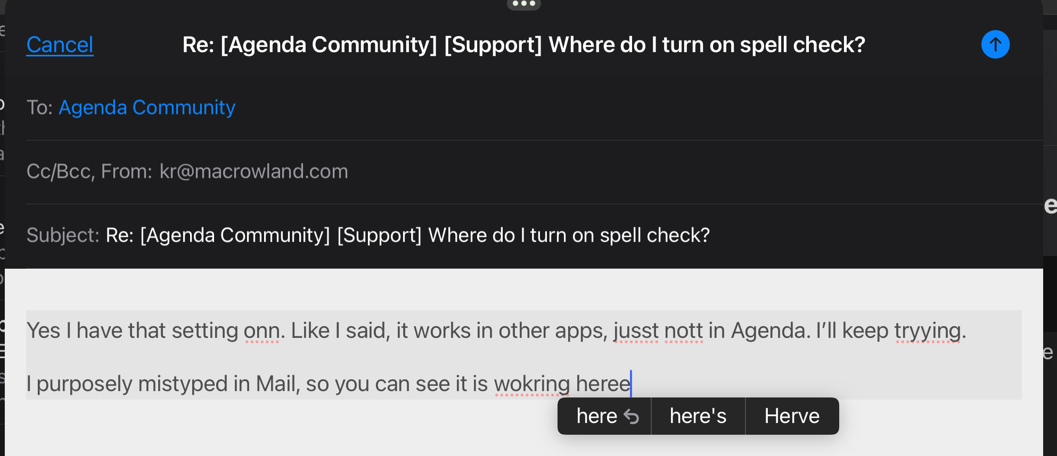Viewport: 1057px width, 456px height.
Task: Click the empty message area below the text
Action: [266, 428]
